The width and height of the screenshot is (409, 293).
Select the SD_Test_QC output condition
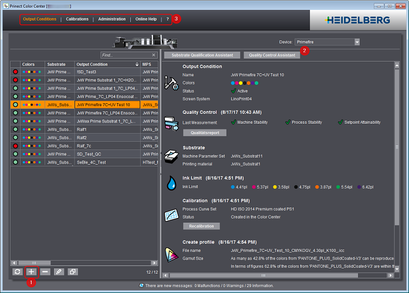pos(84,154)
